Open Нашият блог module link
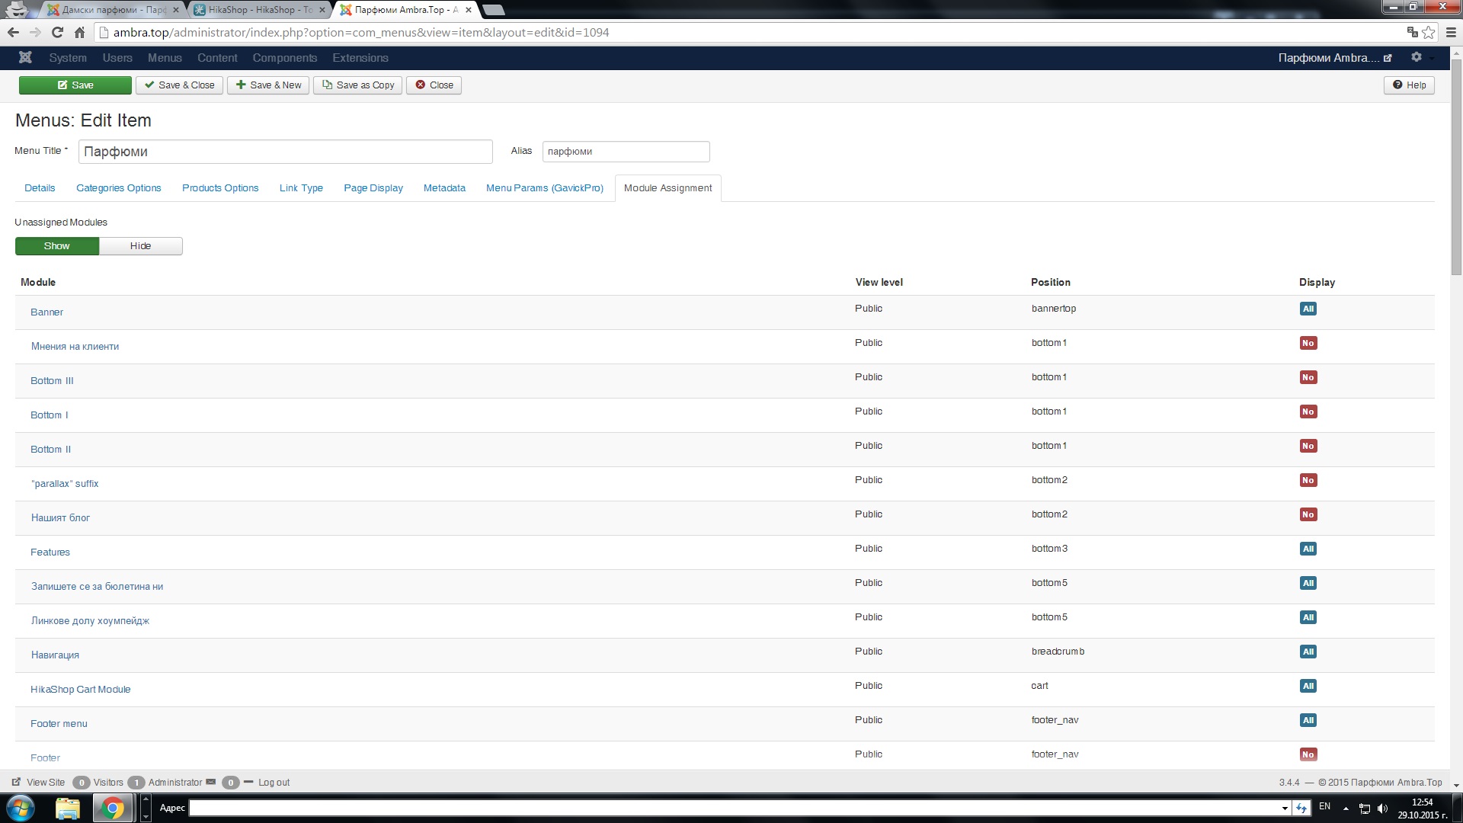This screenshot has height=823, width=1463. (x=60, y=518)
